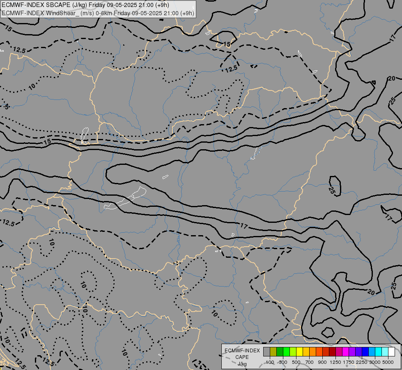Click the J/kg unit label in the legend
402x370 pixels.
click(242, 364)
